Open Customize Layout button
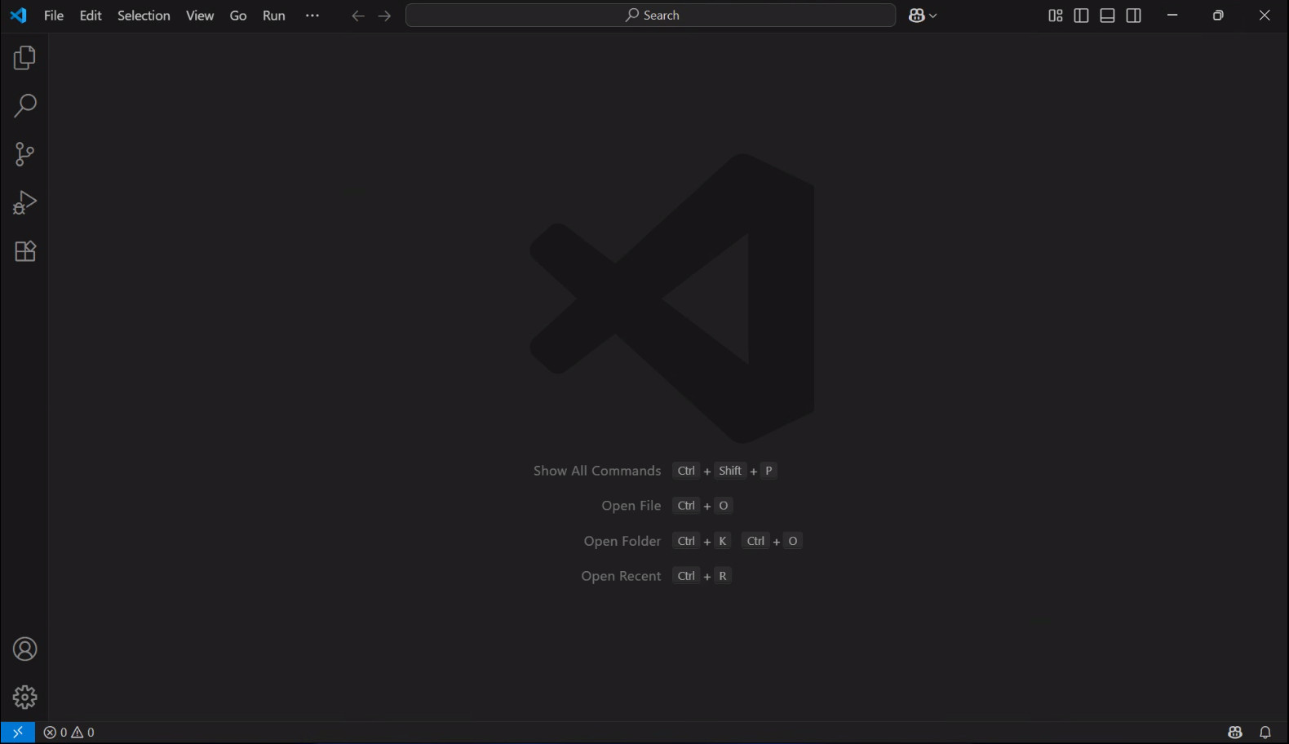 1056,15
